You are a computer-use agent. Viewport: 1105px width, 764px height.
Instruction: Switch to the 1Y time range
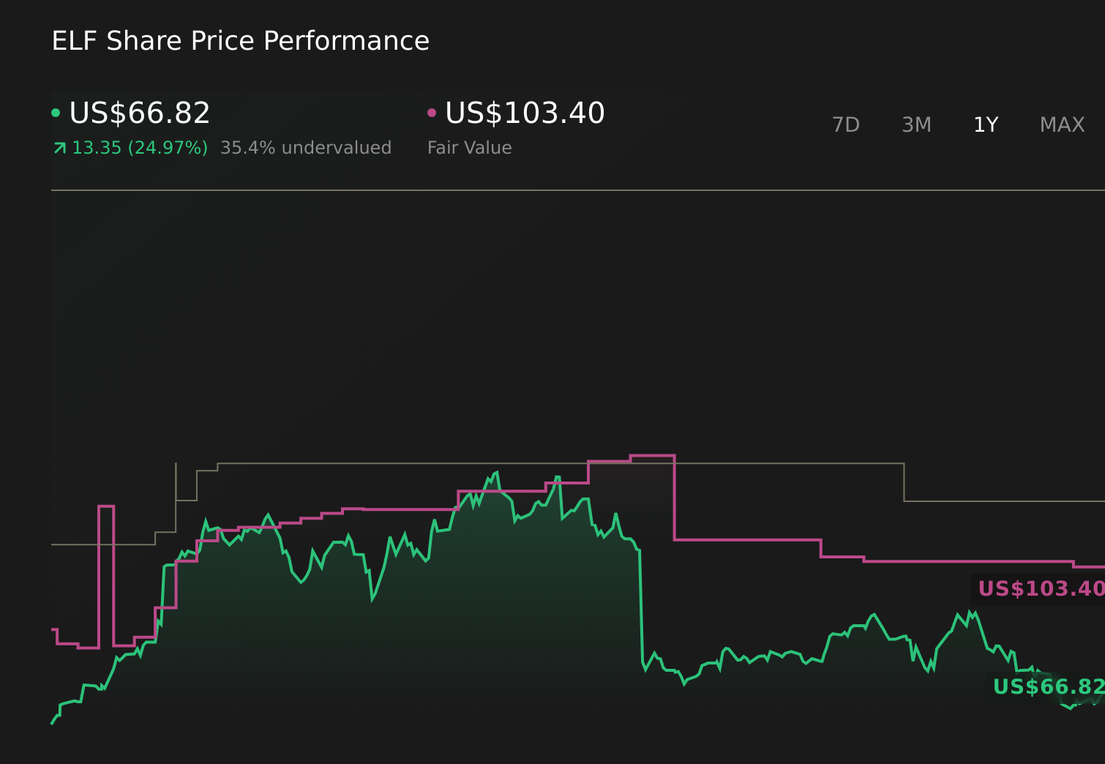pyautogui.click(x=985, y=124)
